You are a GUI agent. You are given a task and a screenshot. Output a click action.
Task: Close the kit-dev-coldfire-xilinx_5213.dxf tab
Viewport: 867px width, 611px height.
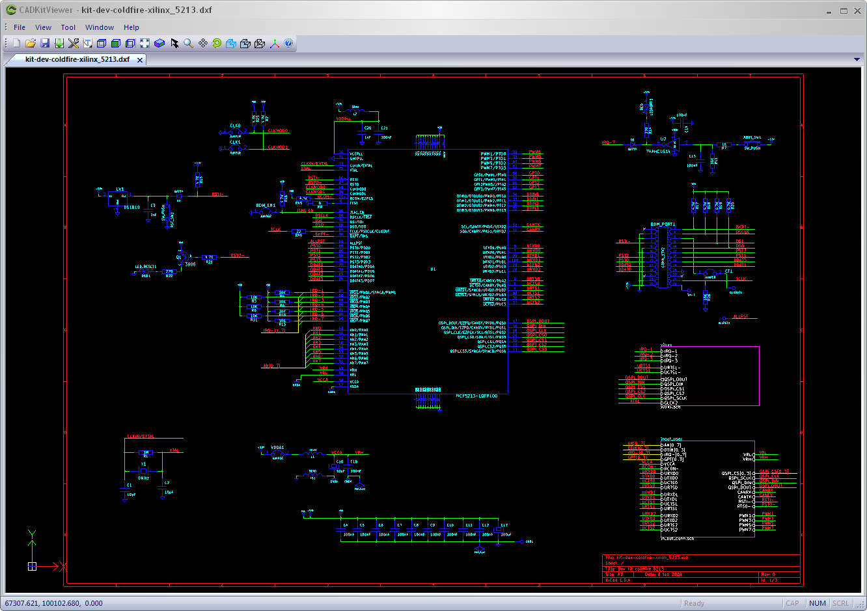click(x=139, y=59)
